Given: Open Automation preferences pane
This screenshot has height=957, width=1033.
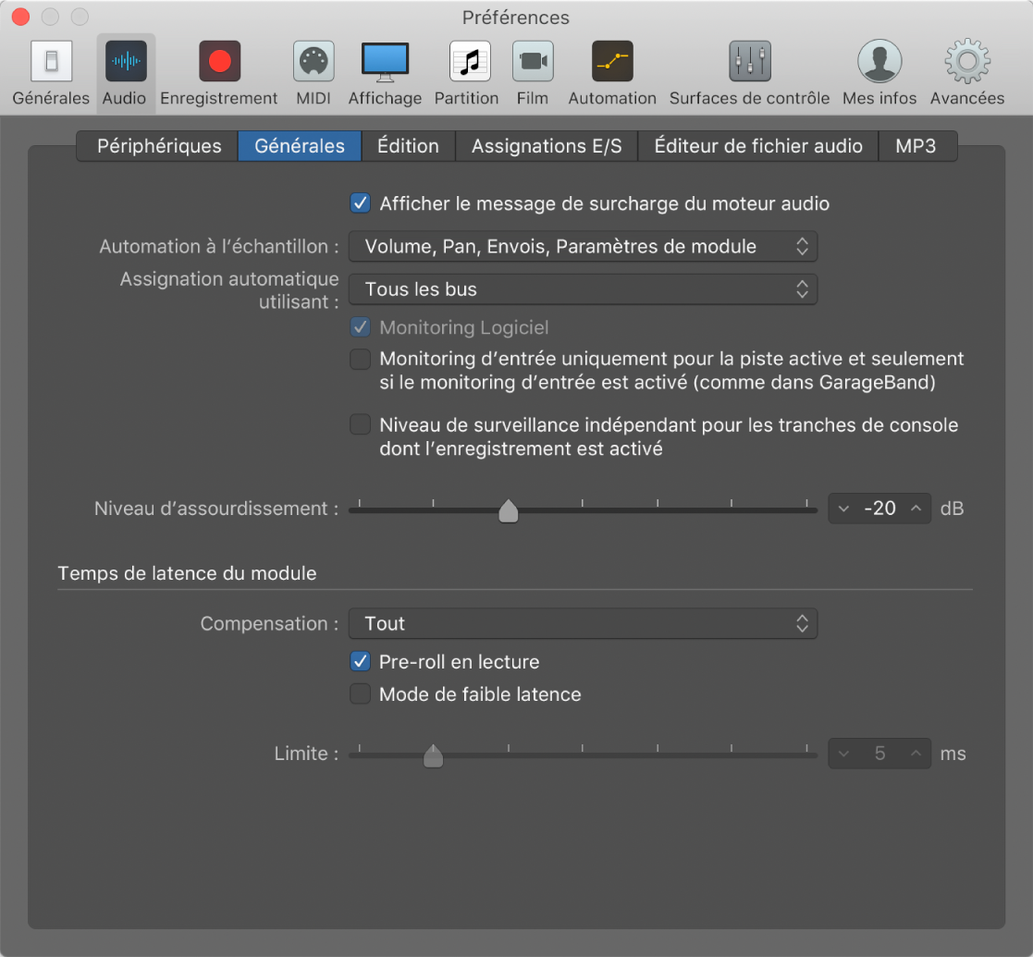Looking at the screenshot, I should [x=612, y=74].
